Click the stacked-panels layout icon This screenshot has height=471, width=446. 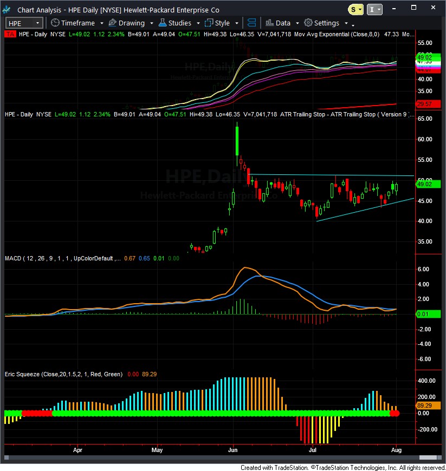[251, 23]
